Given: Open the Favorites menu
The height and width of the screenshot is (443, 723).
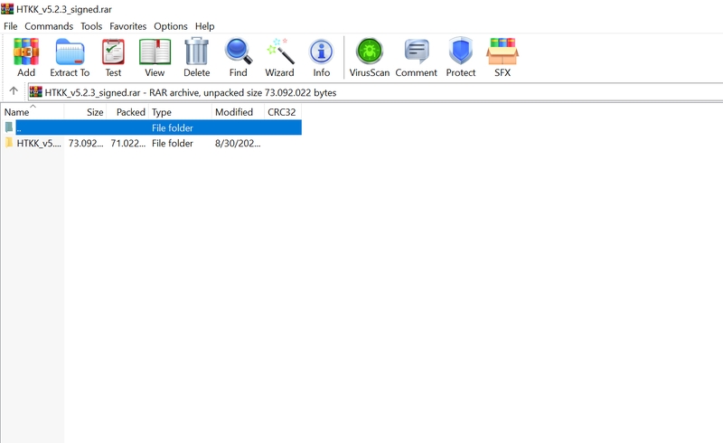Looking at the screenshot, I should coord(127,26).
